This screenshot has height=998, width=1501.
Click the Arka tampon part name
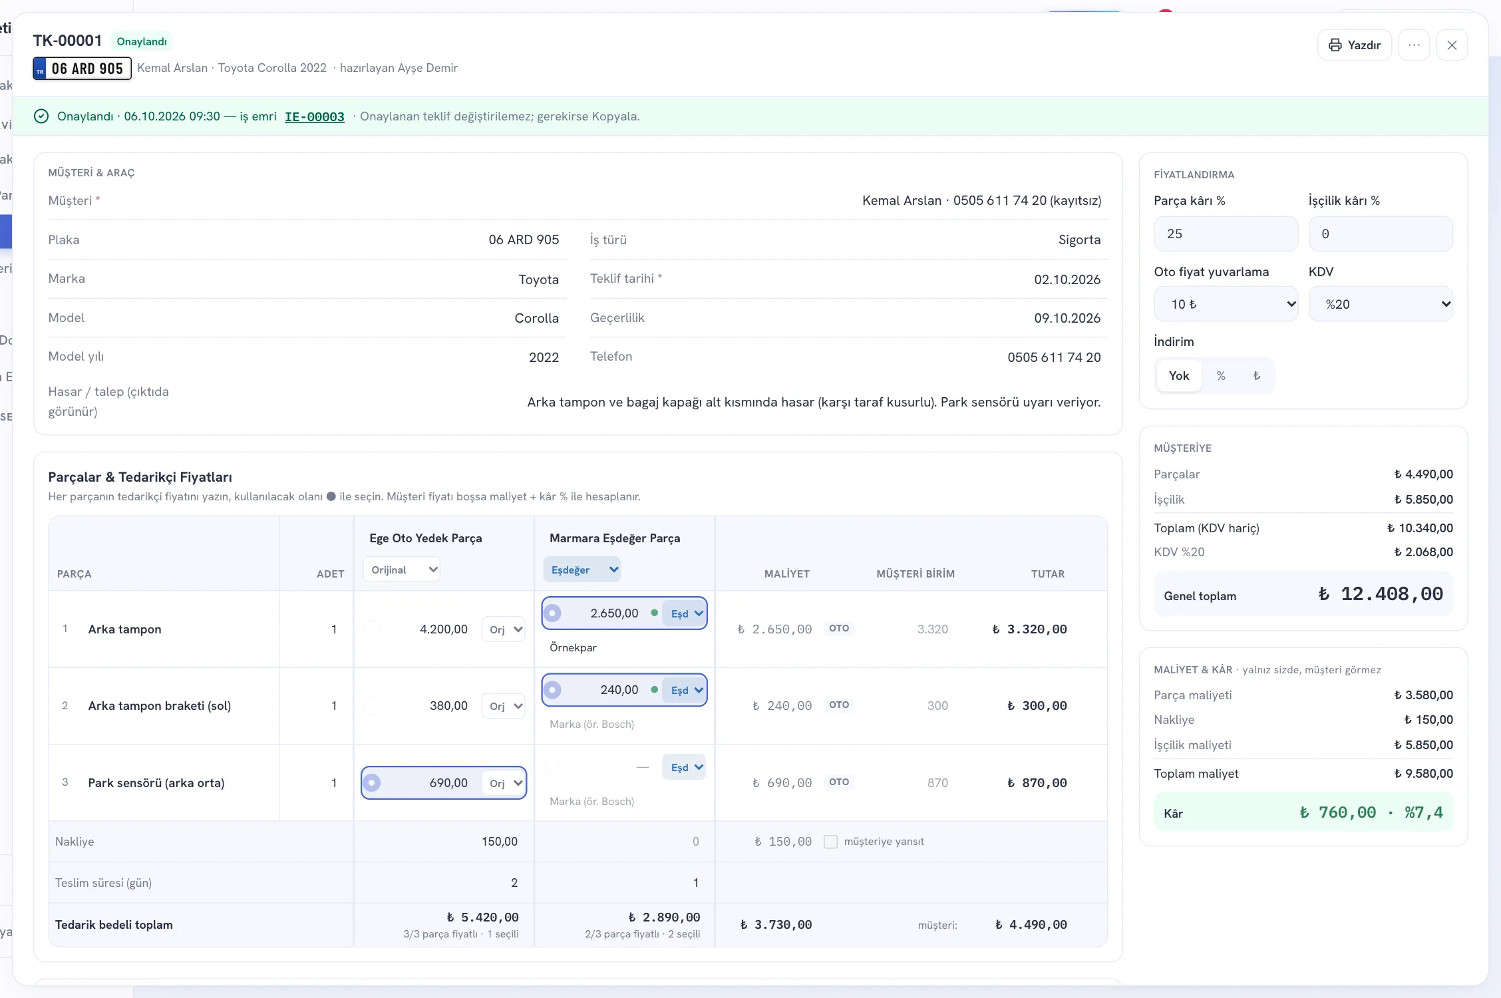coord(124,629)
